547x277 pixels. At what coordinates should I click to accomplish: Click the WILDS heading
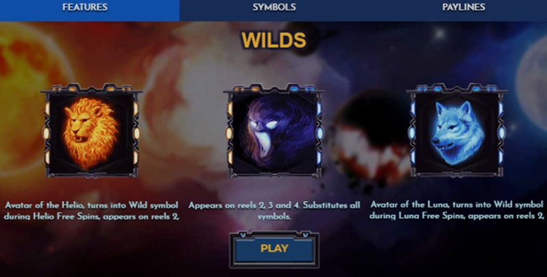[274, 40]
